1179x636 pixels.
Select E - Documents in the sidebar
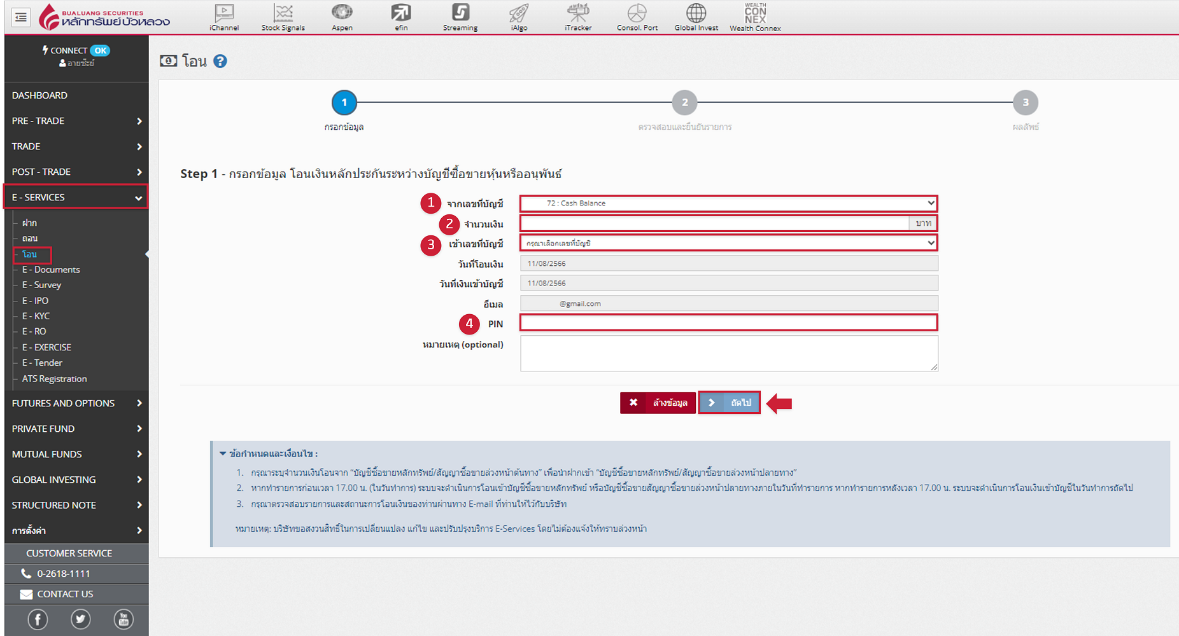[51, 270]
